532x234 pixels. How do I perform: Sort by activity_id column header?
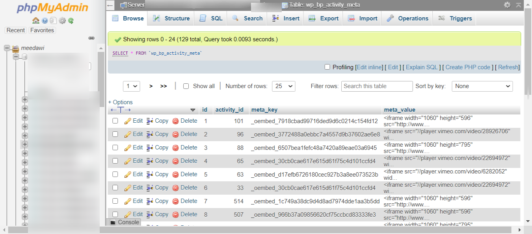229,110
